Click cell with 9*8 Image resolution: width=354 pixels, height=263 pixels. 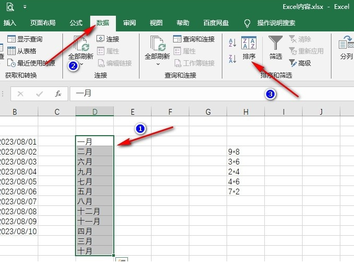pos(245,151)
